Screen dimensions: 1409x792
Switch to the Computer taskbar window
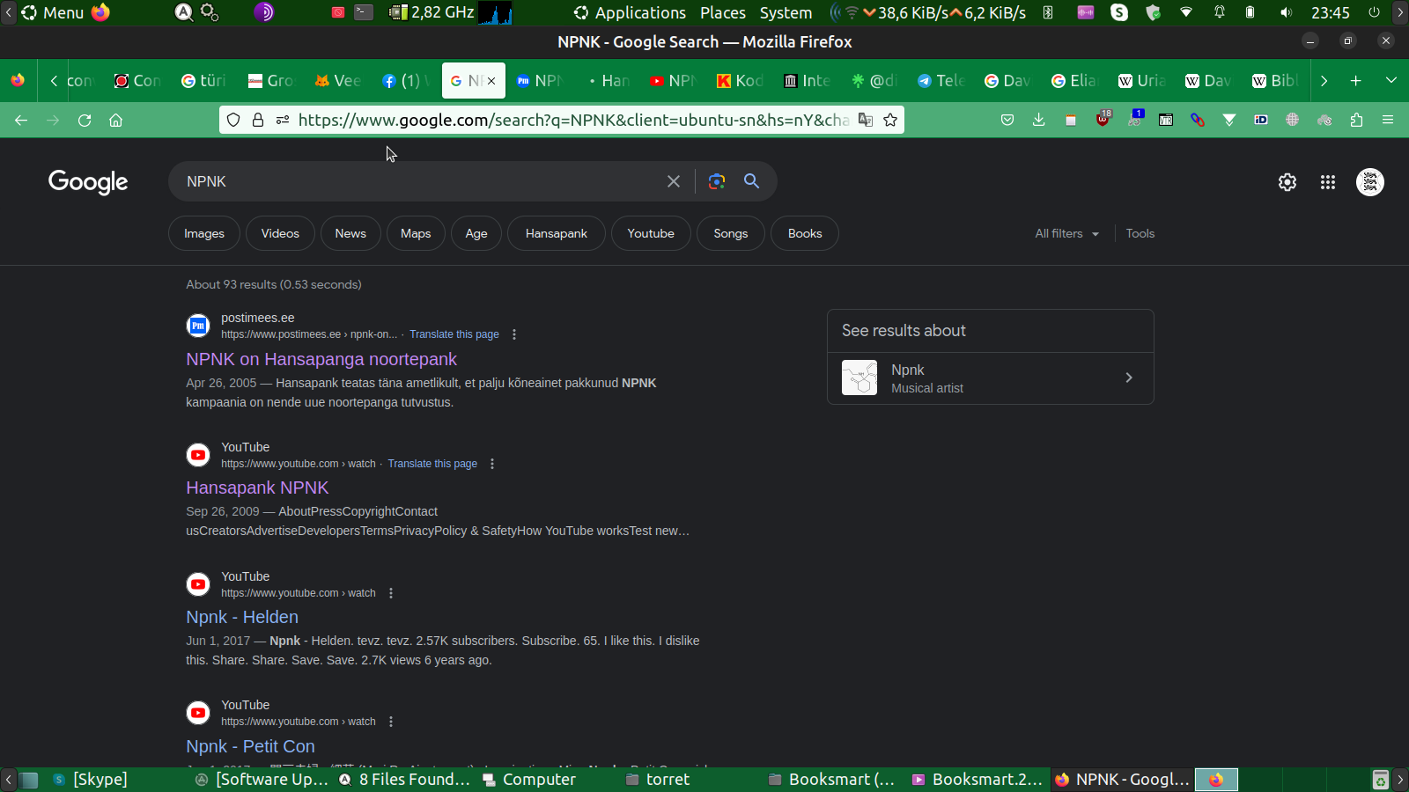tap(529, 780)
